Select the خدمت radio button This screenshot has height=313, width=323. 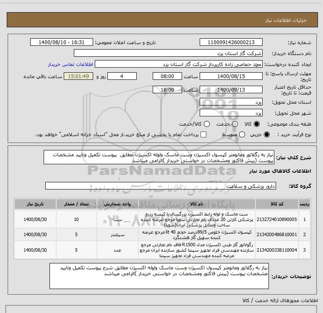click(x=235, y=124)
